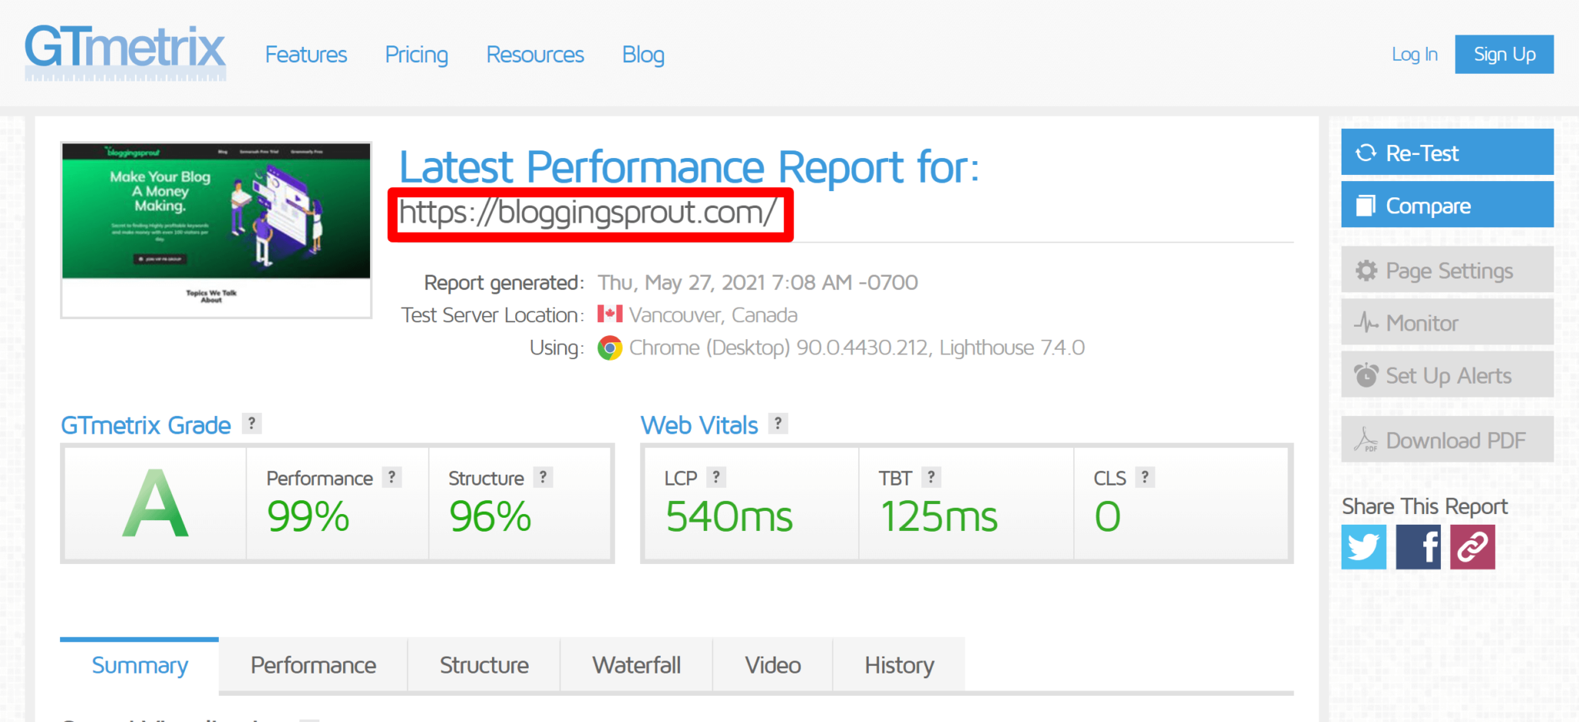The width and height of the screenshot is (1579, 722).
Task: Switch to the Waterfall tab
Action: point(636,665)
